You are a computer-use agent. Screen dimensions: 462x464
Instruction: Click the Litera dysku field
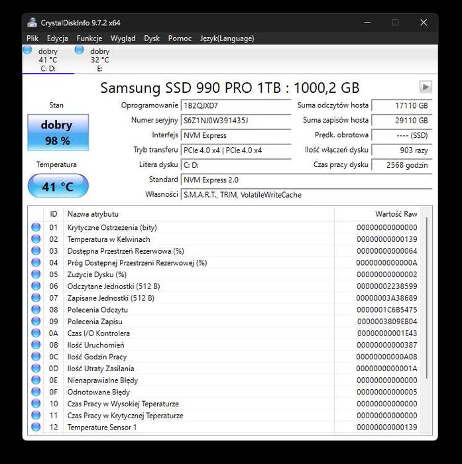pos(236,165)
